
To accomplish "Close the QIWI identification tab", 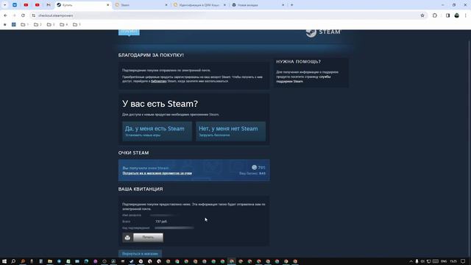I will pyautogui.click(x=224, y=5).
